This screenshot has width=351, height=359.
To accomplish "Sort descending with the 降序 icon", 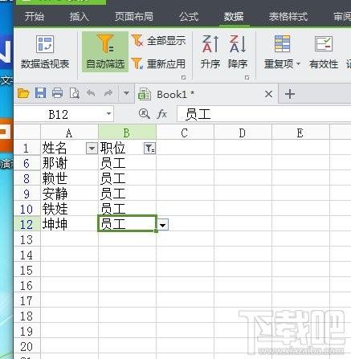I will point(238,52).
